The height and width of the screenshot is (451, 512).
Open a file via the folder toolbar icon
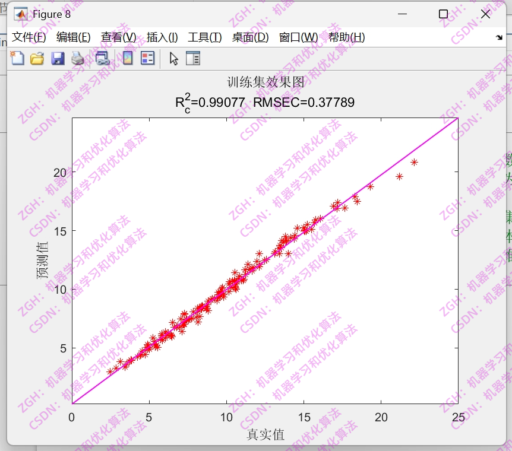[x=37, y=58]
